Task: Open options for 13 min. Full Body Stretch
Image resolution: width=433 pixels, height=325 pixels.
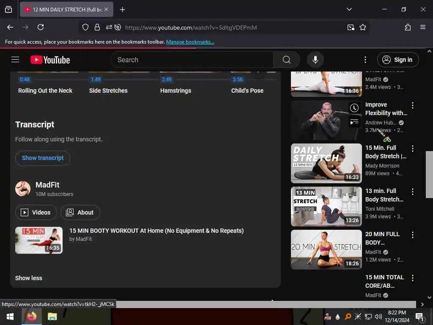Action: (x=413, y=192)
